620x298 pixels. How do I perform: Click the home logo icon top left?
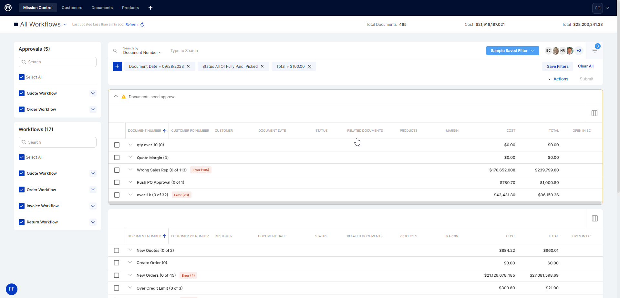[8, 8]
